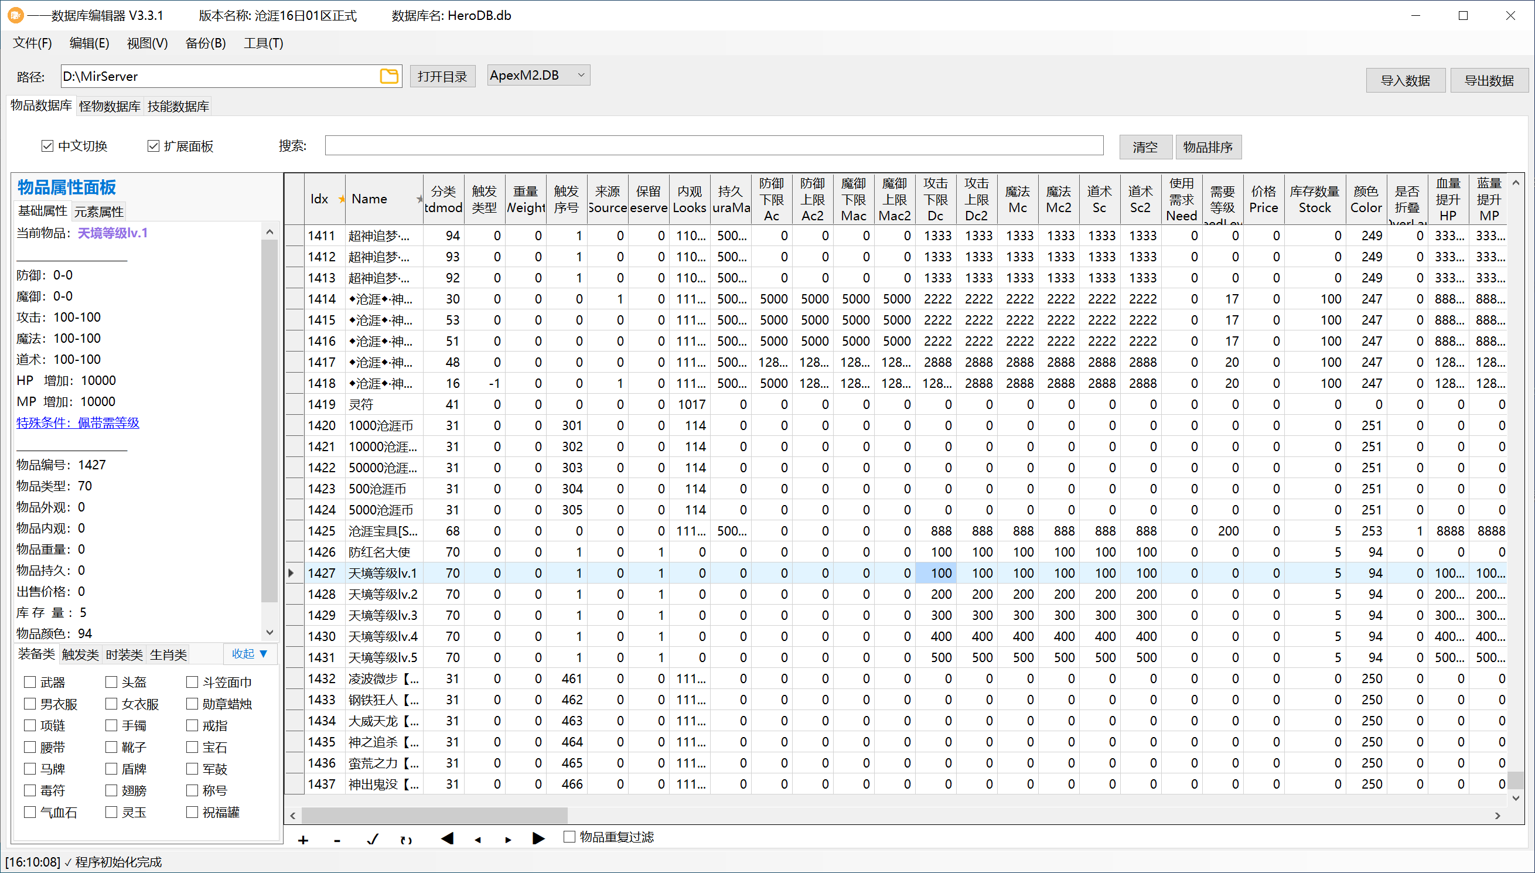
Task: Click property panel scroll down arrow
Action: tap(270, 633)
